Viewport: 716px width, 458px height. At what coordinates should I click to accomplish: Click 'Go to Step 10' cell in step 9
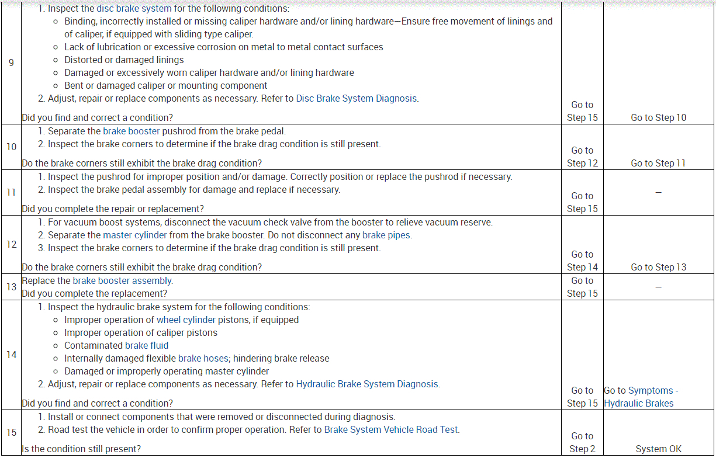659,118
